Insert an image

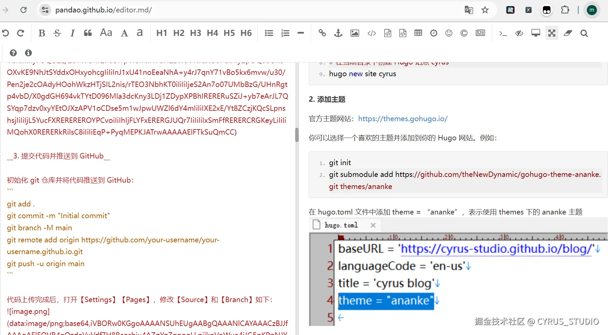coord(355,33)
